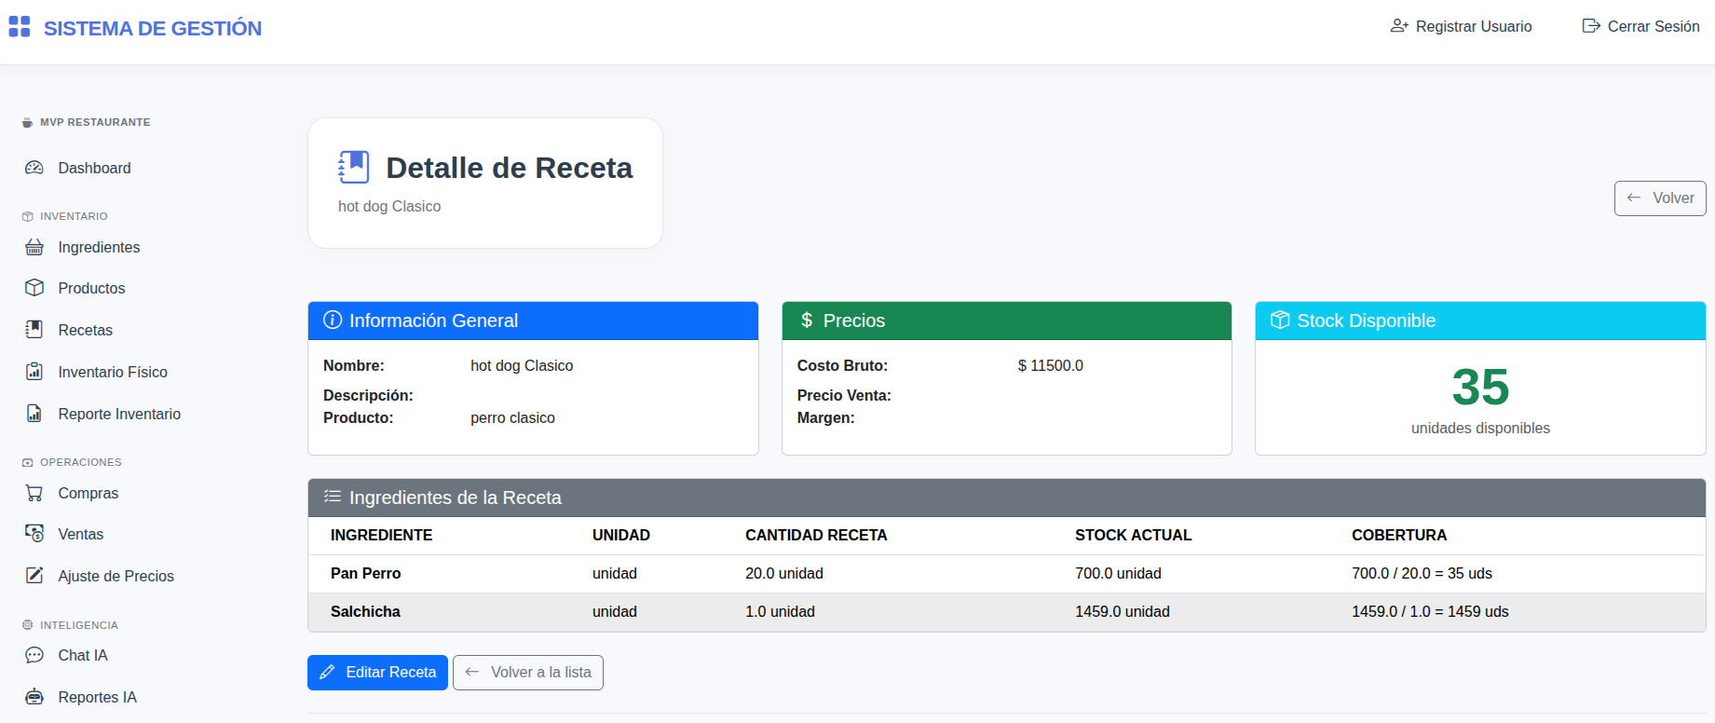1715x723 pixels.
Task: Click the Chat IA speech bubble icon
Action: click(34, 655)
